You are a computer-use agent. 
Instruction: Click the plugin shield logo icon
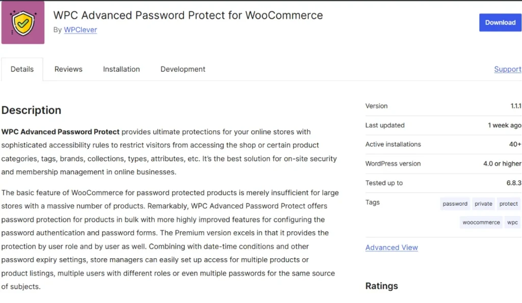coord(22,22)
